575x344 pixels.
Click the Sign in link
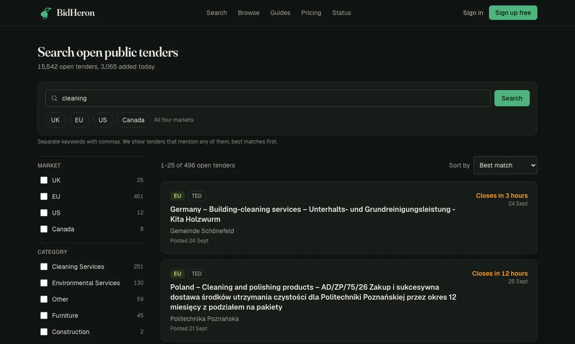pos(473,13)
